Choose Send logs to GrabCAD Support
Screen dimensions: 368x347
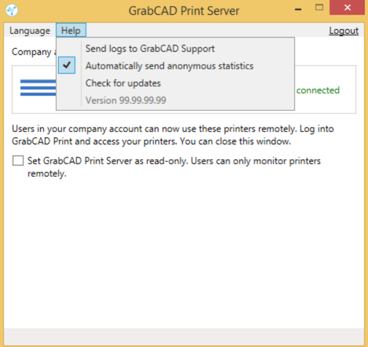(x=175, y=48)
